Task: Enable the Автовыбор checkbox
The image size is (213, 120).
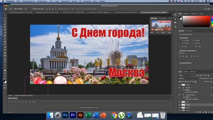Action: (x=15, y=9)
